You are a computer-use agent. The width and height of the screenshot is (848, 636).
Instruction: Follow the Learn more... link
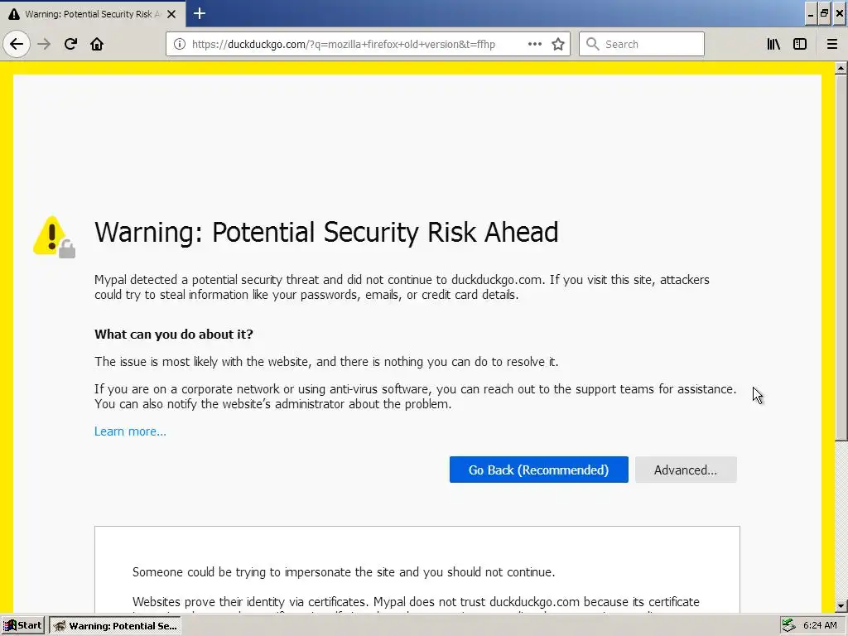(130, 431)
